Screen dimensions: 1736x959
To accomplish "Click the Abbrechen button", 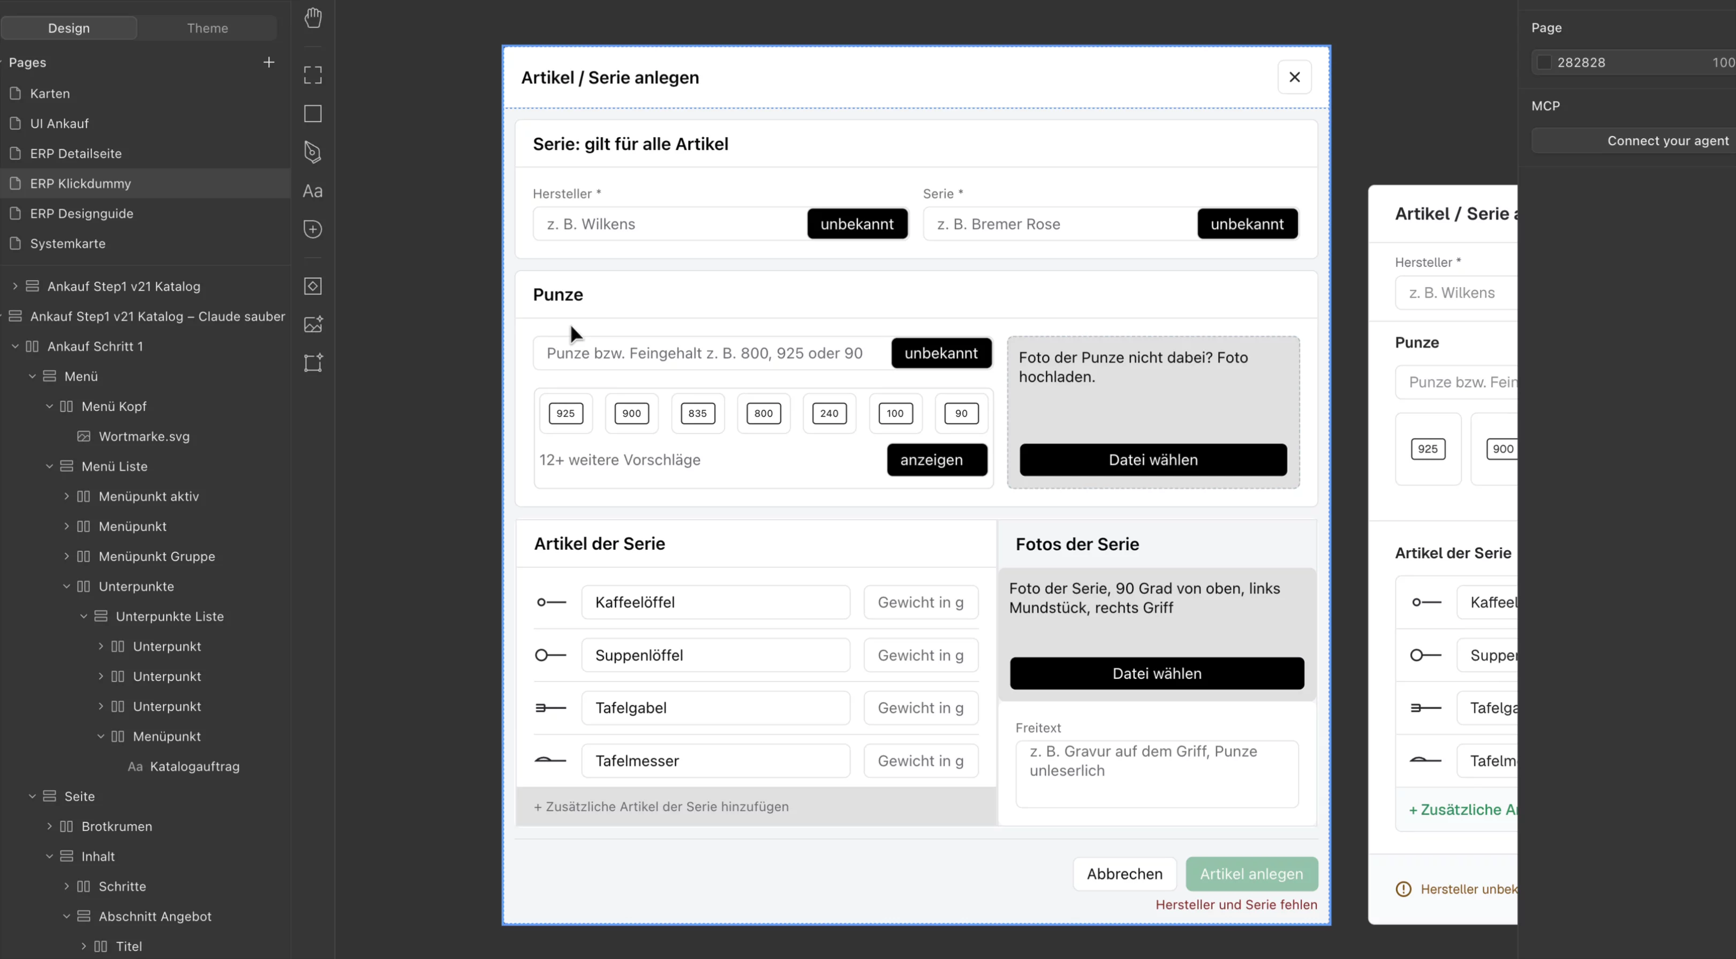I will [1125, 874].
